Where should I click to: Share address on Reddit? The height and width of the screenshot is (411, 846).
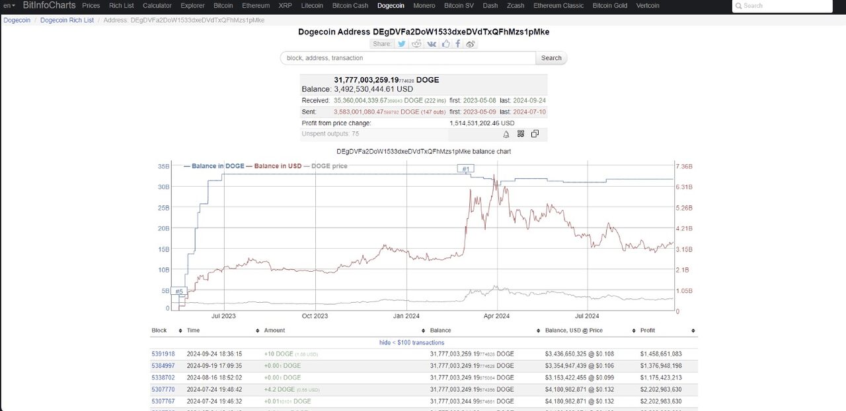[416, 44]
